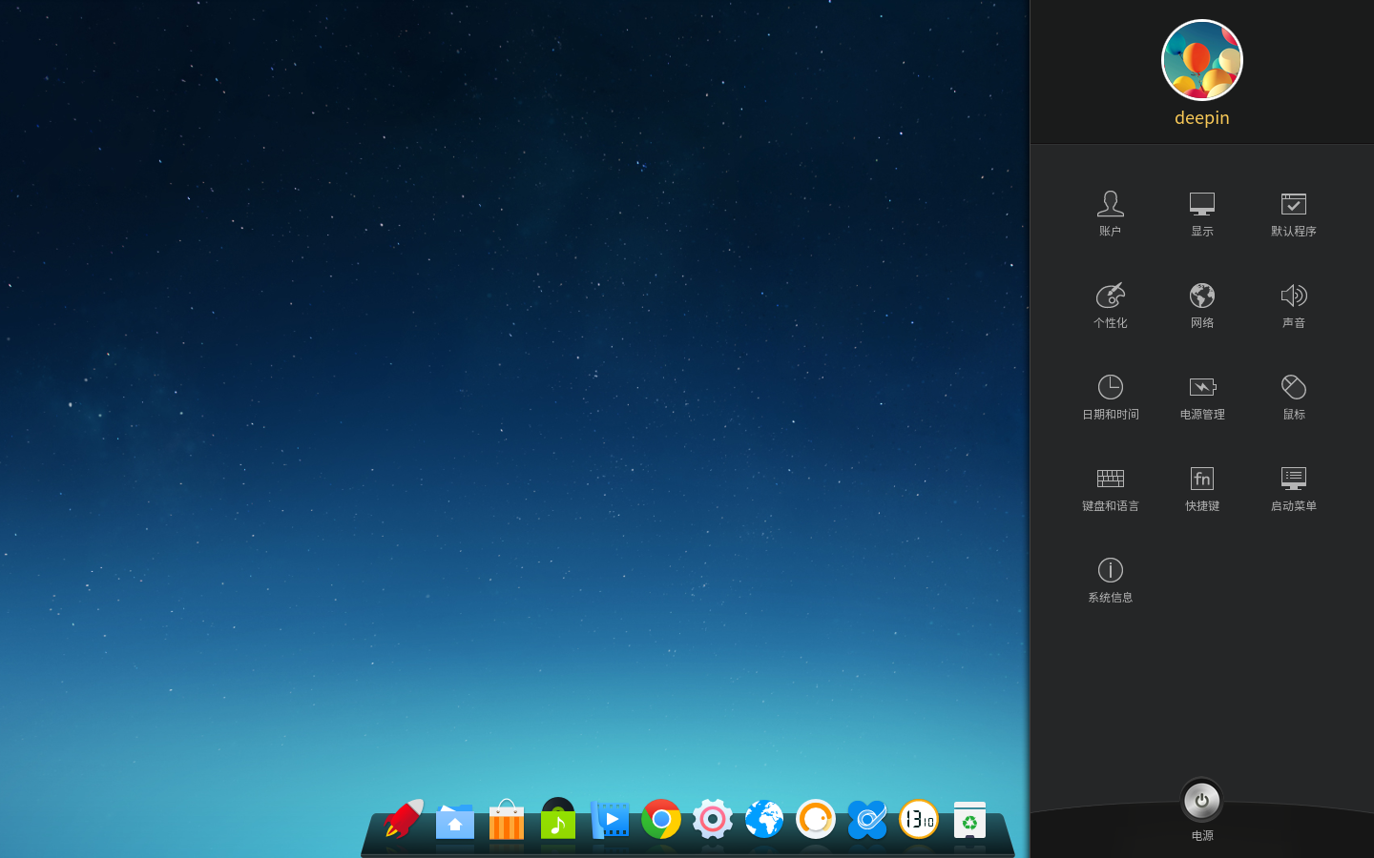
Task: Click the deepin username label
Action: (1201, 118)
